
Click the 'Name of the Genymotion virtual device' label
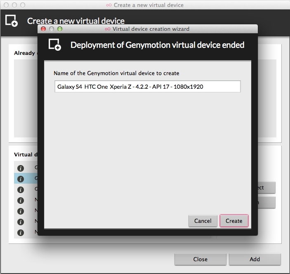coord(116,73)
